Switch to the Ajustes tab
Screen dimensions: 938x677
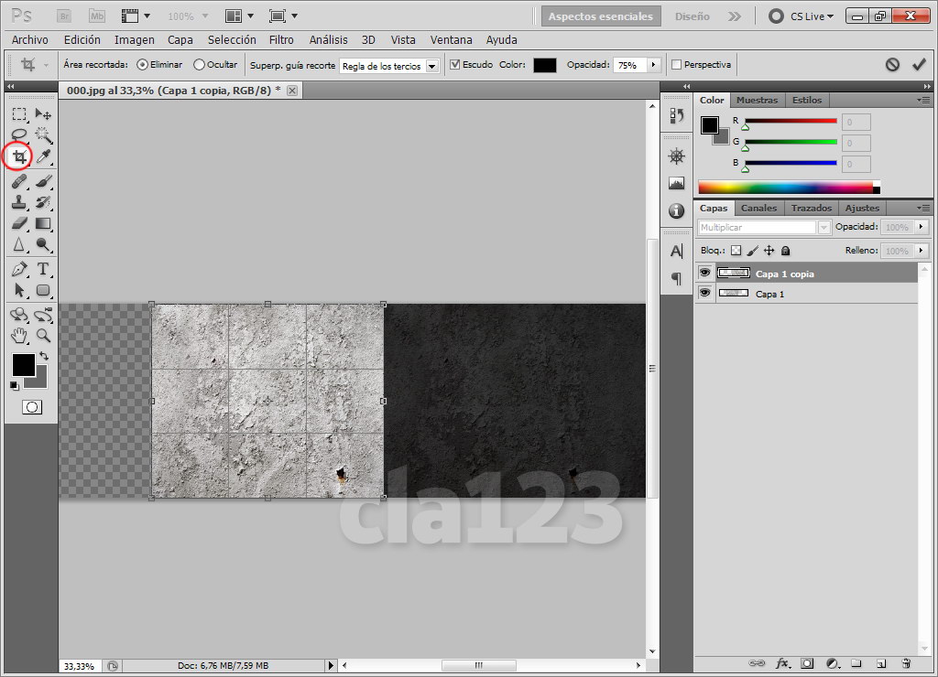coord(862,208)
